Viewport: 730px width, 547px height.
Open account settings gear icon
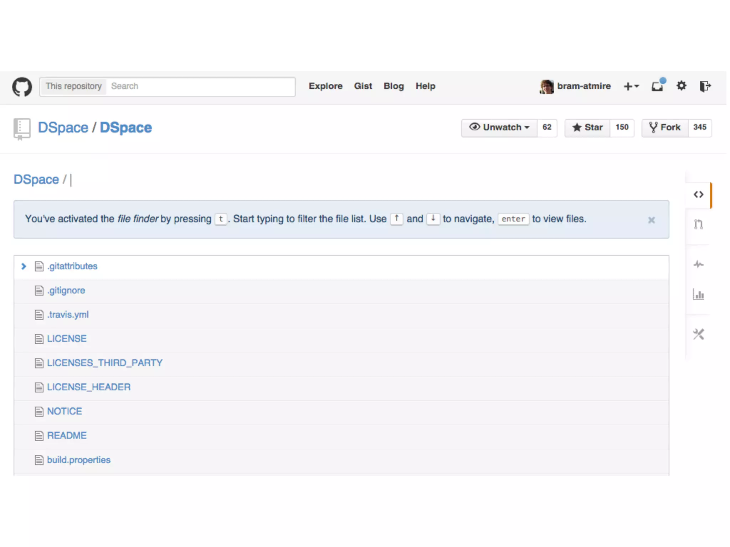coord(681,86)
